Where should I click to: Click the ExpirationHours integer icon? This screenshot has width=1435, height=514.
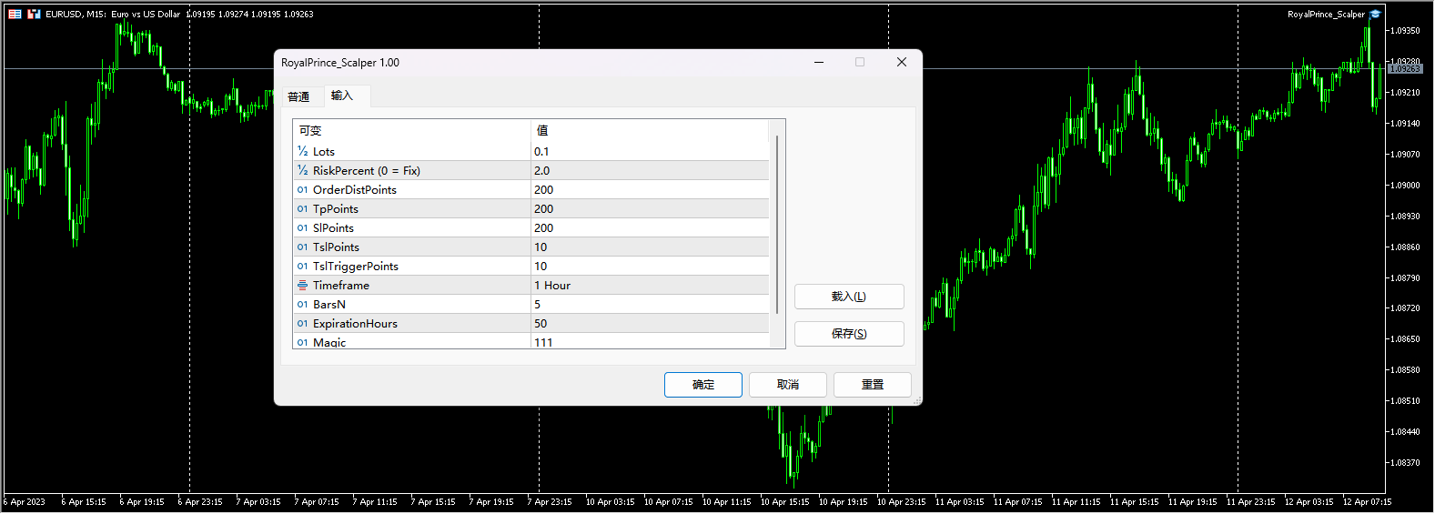[302, 323]
